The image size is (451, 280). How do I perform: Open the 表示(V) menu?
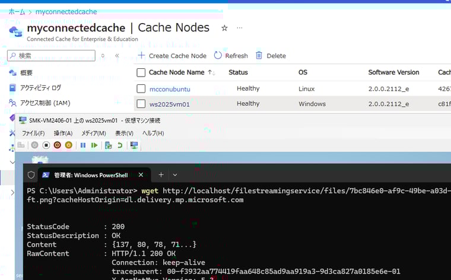coord(124,133)
